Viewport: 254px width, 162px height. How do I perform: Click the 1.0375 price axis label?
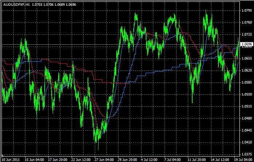tap(247, 154)
